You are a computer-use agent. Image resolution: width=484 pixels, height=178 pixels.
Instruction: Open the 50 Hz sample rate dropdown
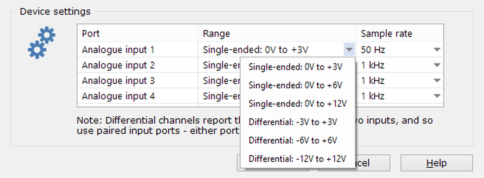tap(437, 50)
